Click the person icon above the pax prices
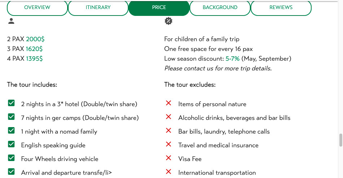343x178 pixels. (11, 21)
